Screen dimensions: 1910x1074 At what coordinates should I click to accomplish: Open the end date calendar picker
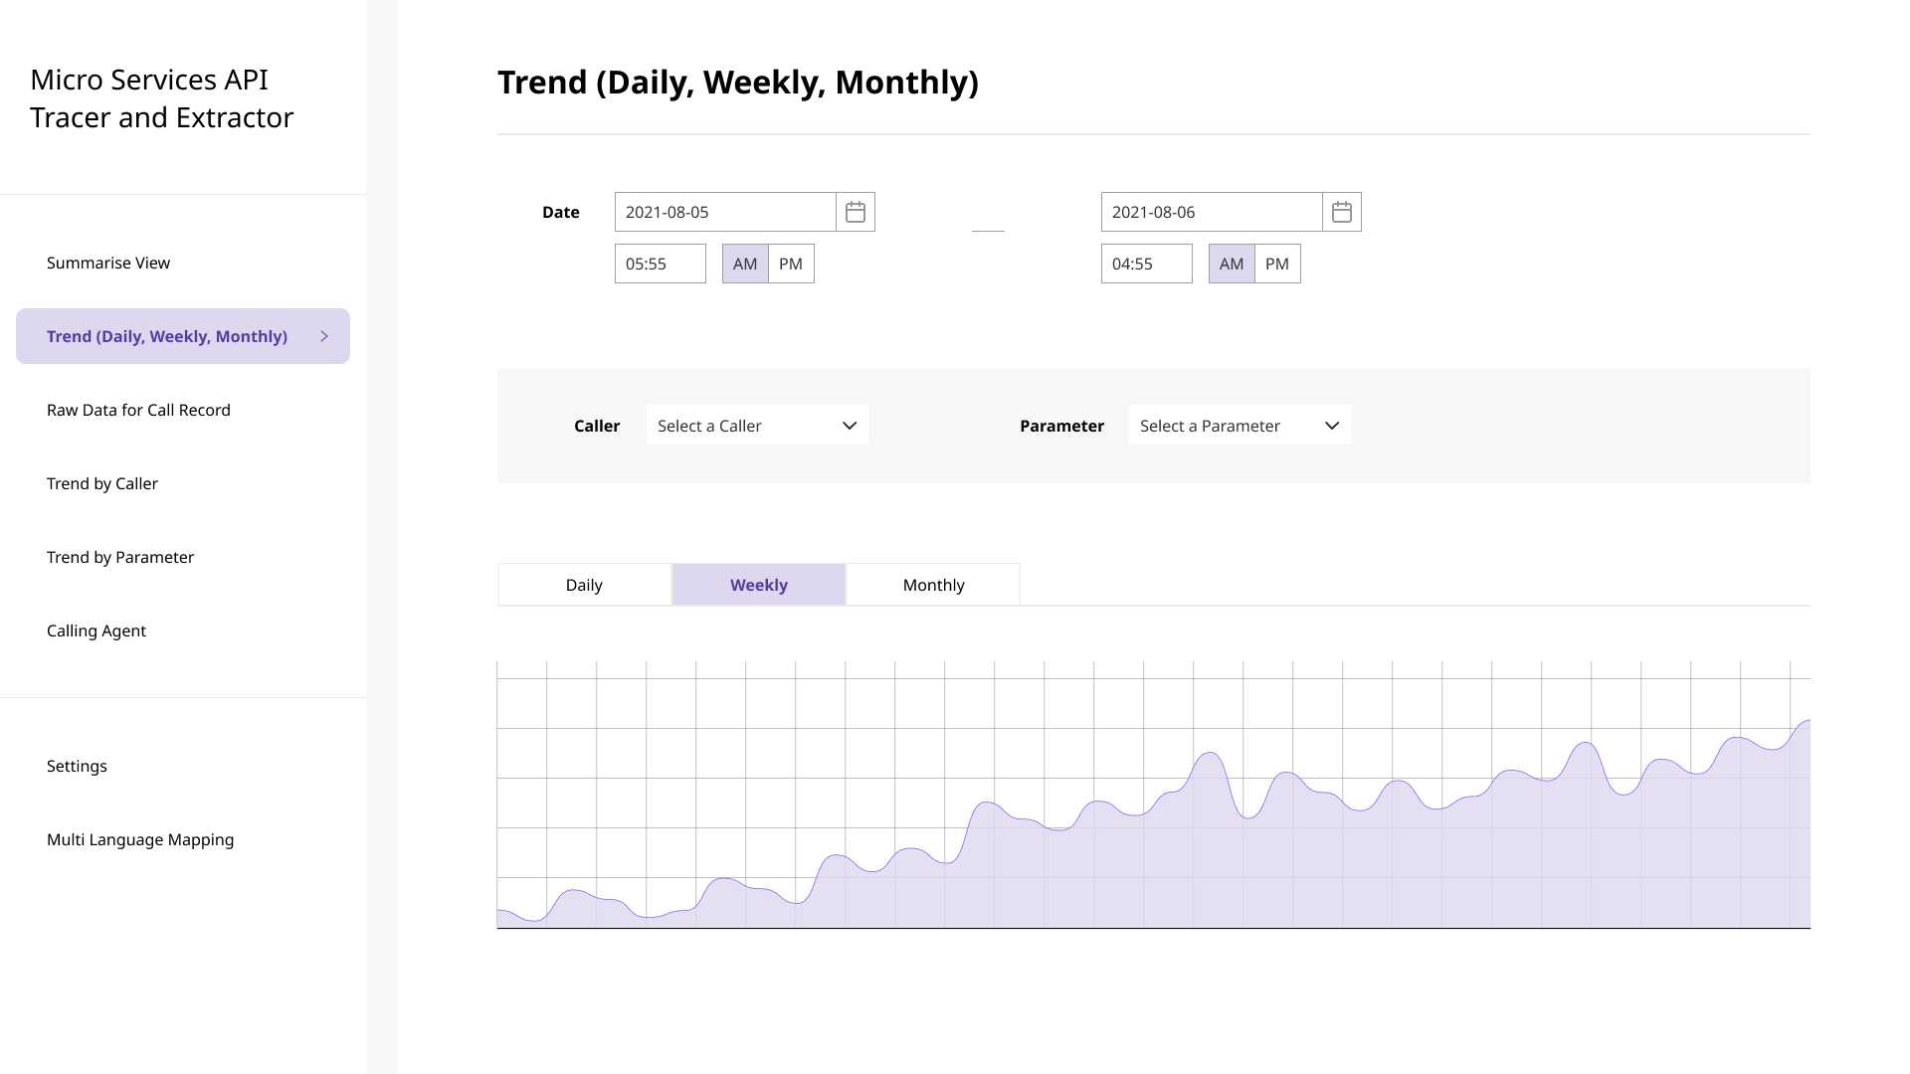1341,212
